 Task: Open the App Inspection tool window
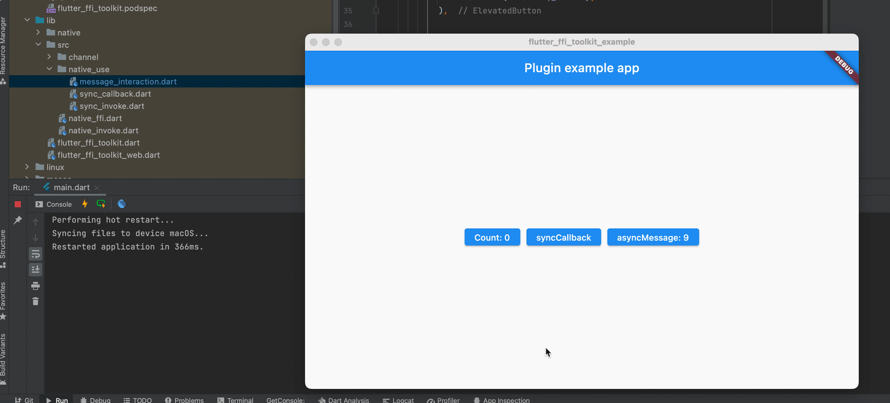click(501, 400)
